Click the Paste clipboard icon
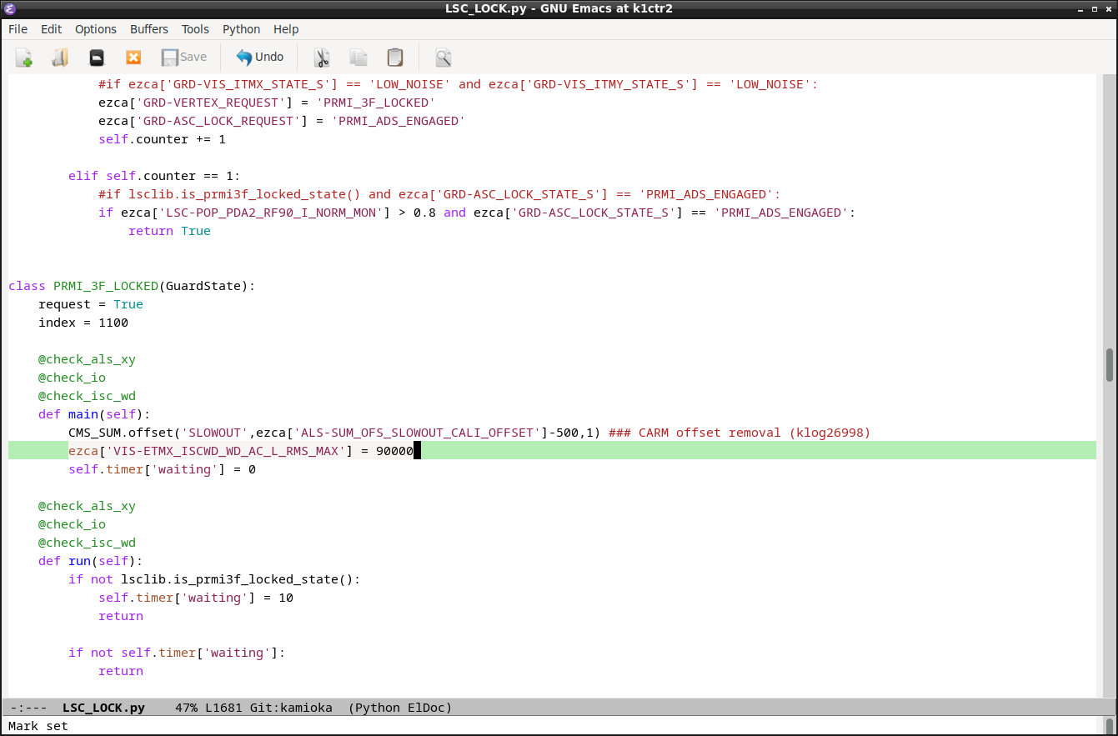 [x=395, y=58]
